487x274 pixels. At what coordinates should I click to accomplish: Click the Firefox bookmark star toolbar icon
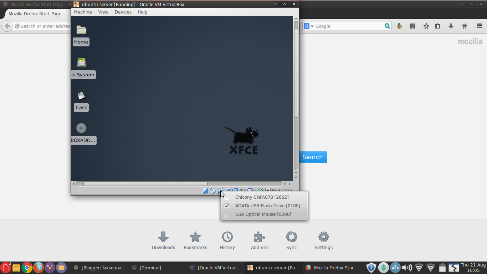[426, 26]
